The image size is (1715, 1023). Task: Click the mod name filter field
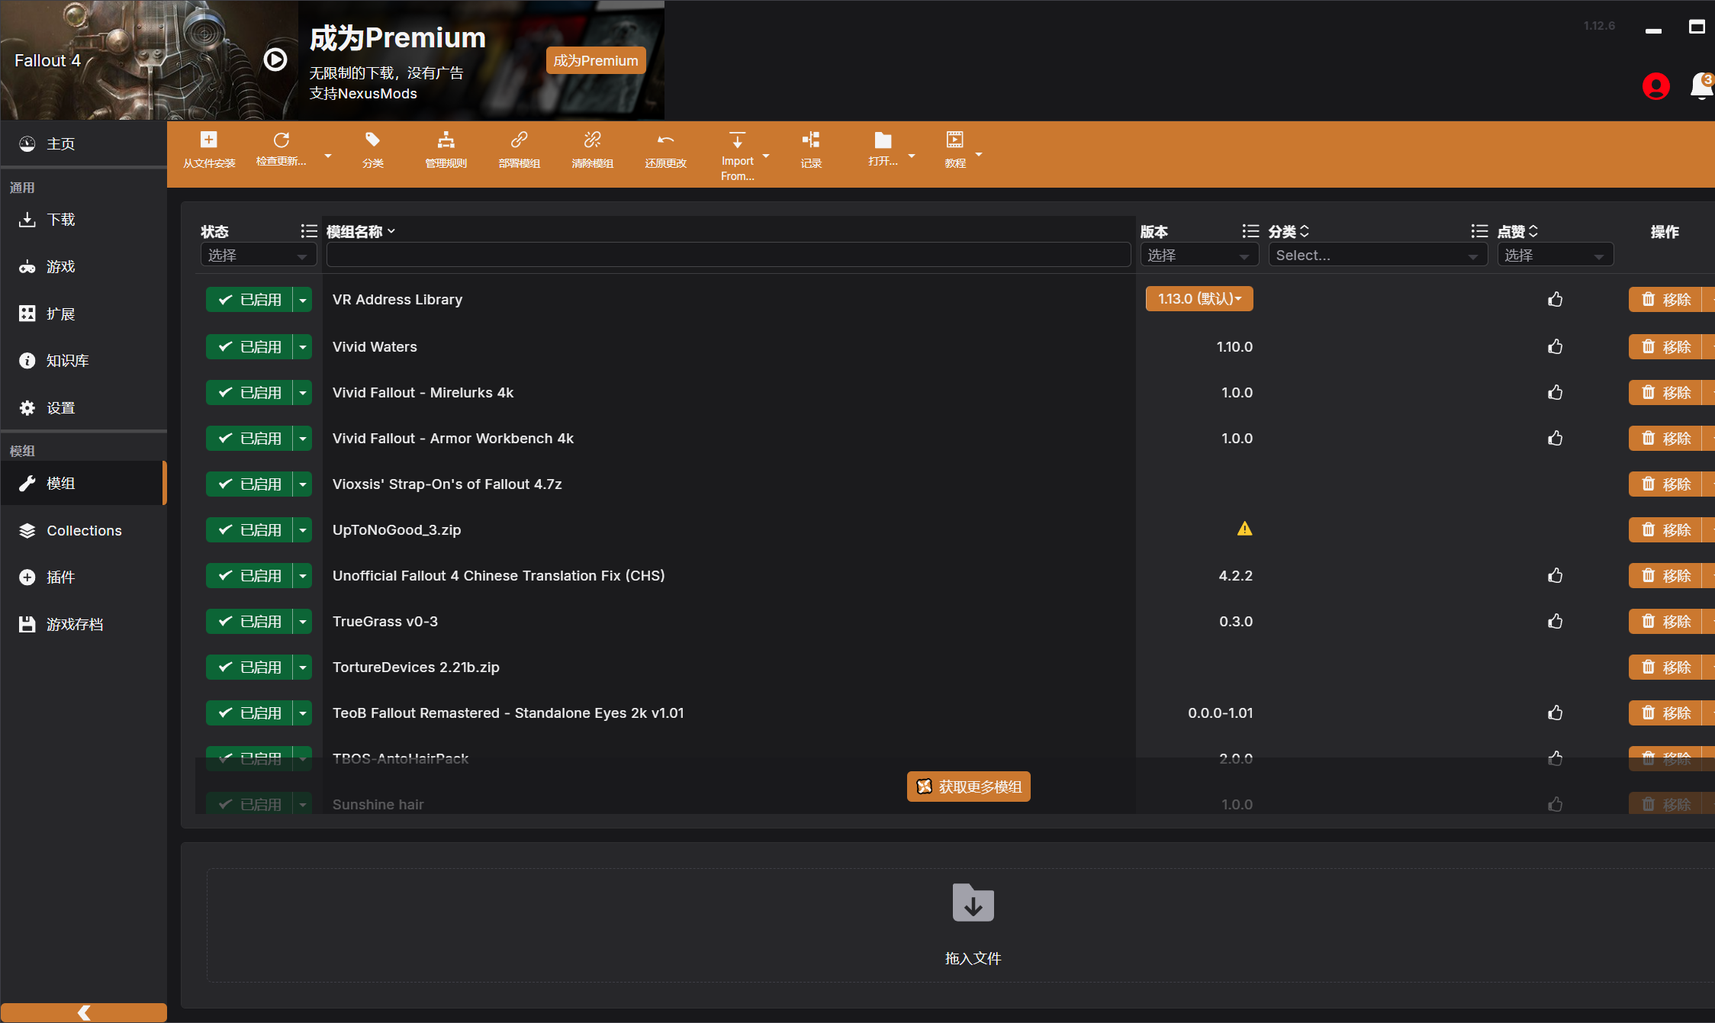[729, 256]
